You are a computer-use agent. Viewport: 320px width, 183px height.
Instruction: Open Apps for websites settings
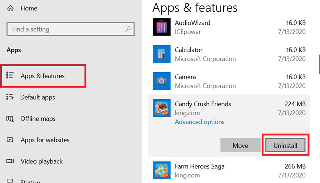[x=45, y=140]
